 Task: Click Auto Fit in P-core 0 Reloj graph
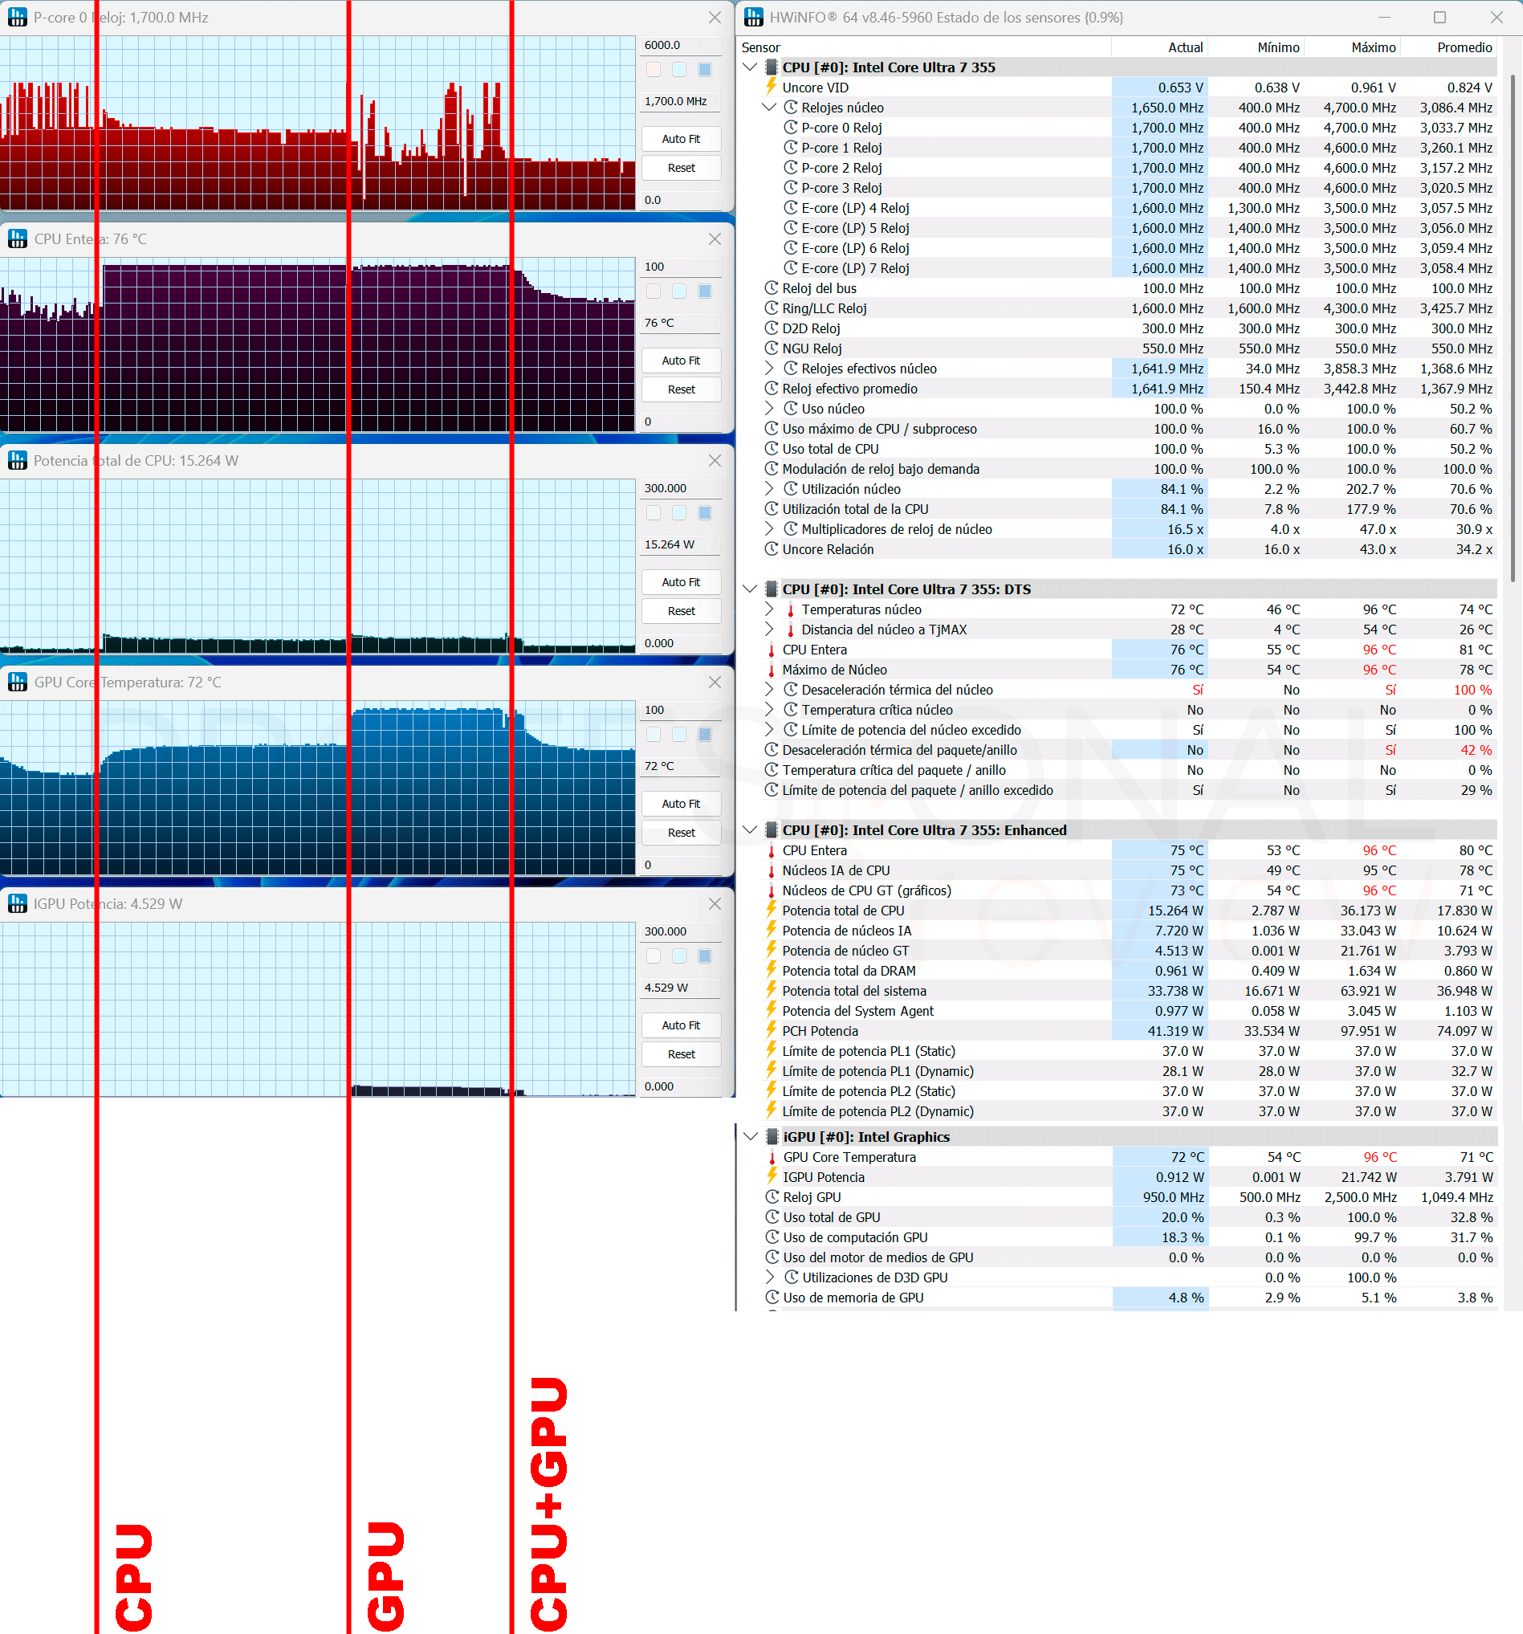click(x=681, y=139)
